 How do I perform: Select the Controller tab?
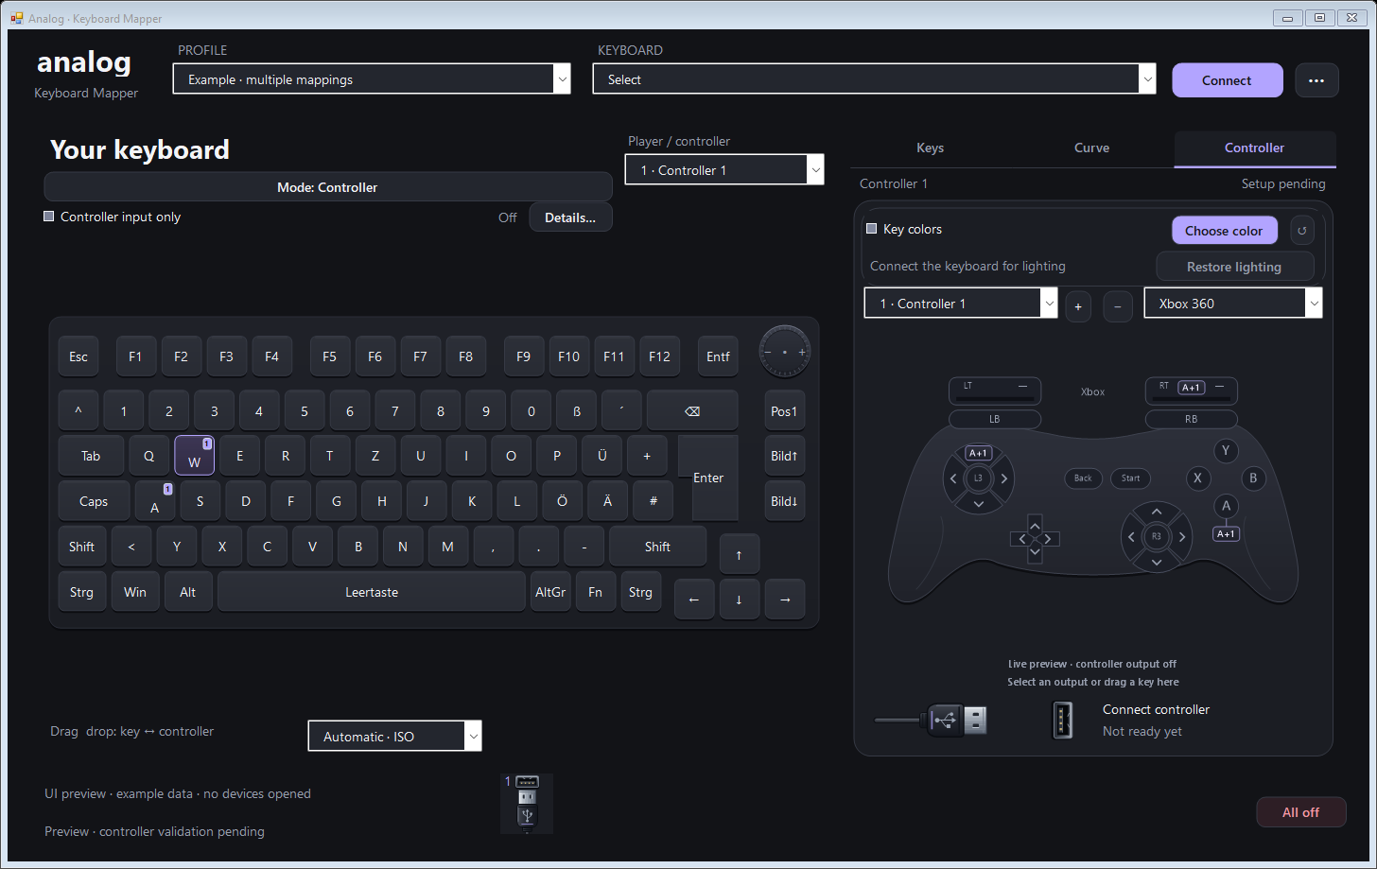[x=1254, y=148]
